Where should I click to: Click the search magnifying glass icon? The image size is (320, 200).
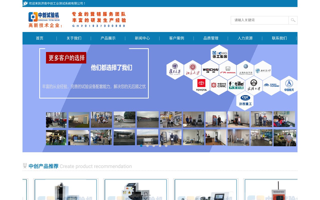292,20
